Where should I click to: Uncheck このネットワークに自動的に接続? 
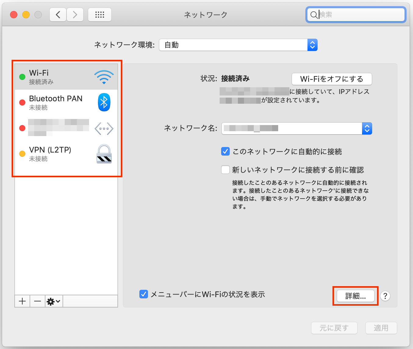click(x=225, y=151)
